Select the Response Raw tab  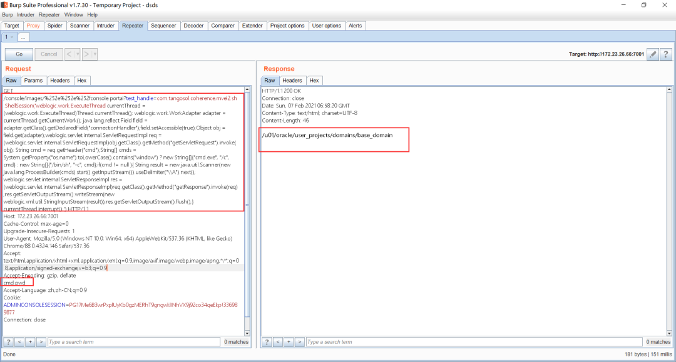(269, 81)
